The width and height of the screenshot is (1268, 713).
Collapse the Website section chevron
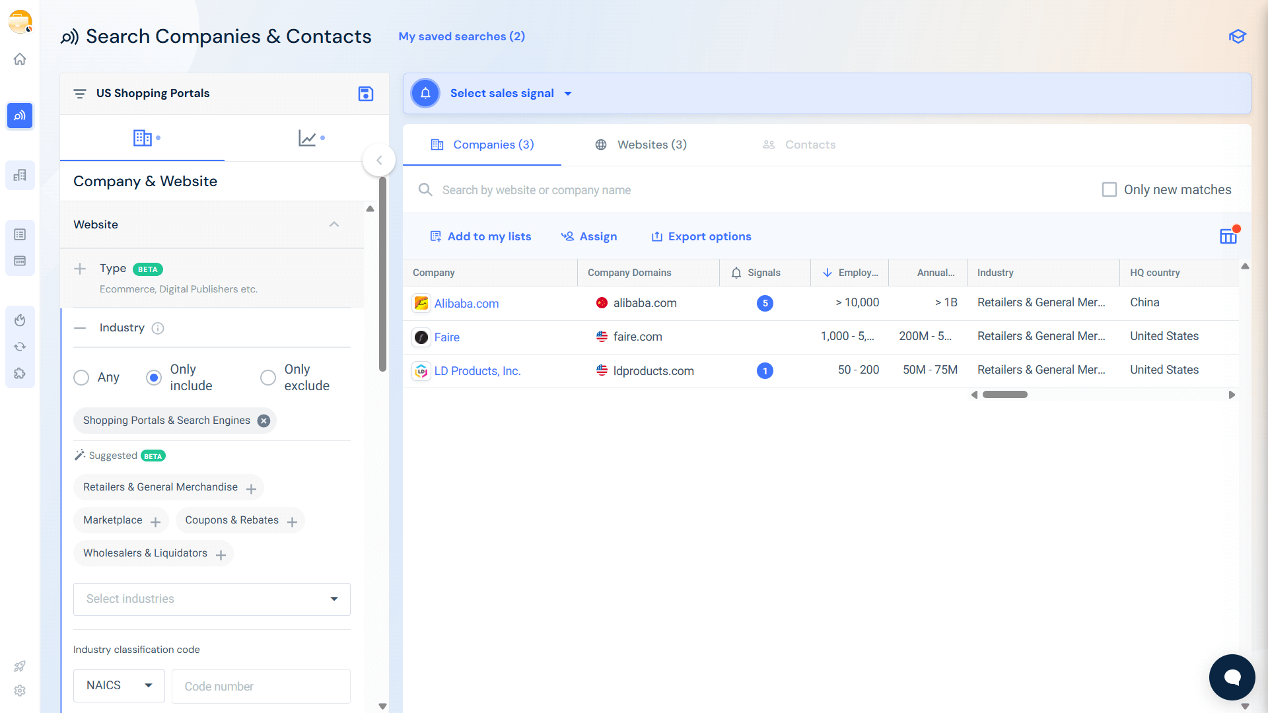334,225
